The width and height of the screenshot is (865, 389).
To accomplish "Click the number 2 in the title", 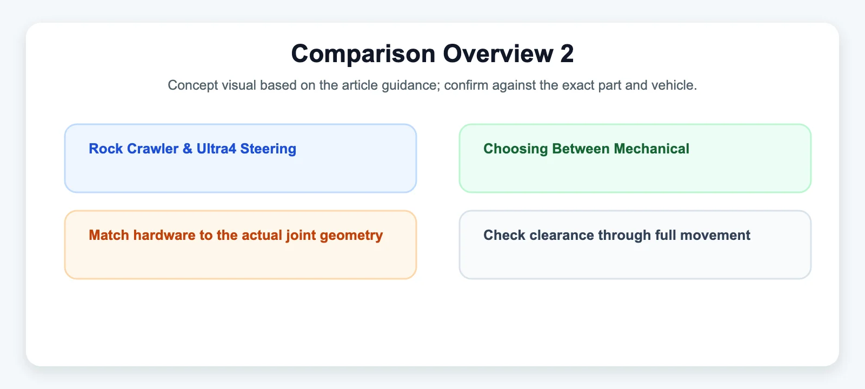I will pyautogui.click(x=567, y=53).
